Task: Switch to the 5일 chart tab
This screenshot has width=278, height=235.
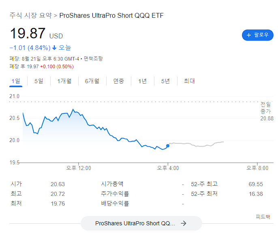Action: coord(39,81)
